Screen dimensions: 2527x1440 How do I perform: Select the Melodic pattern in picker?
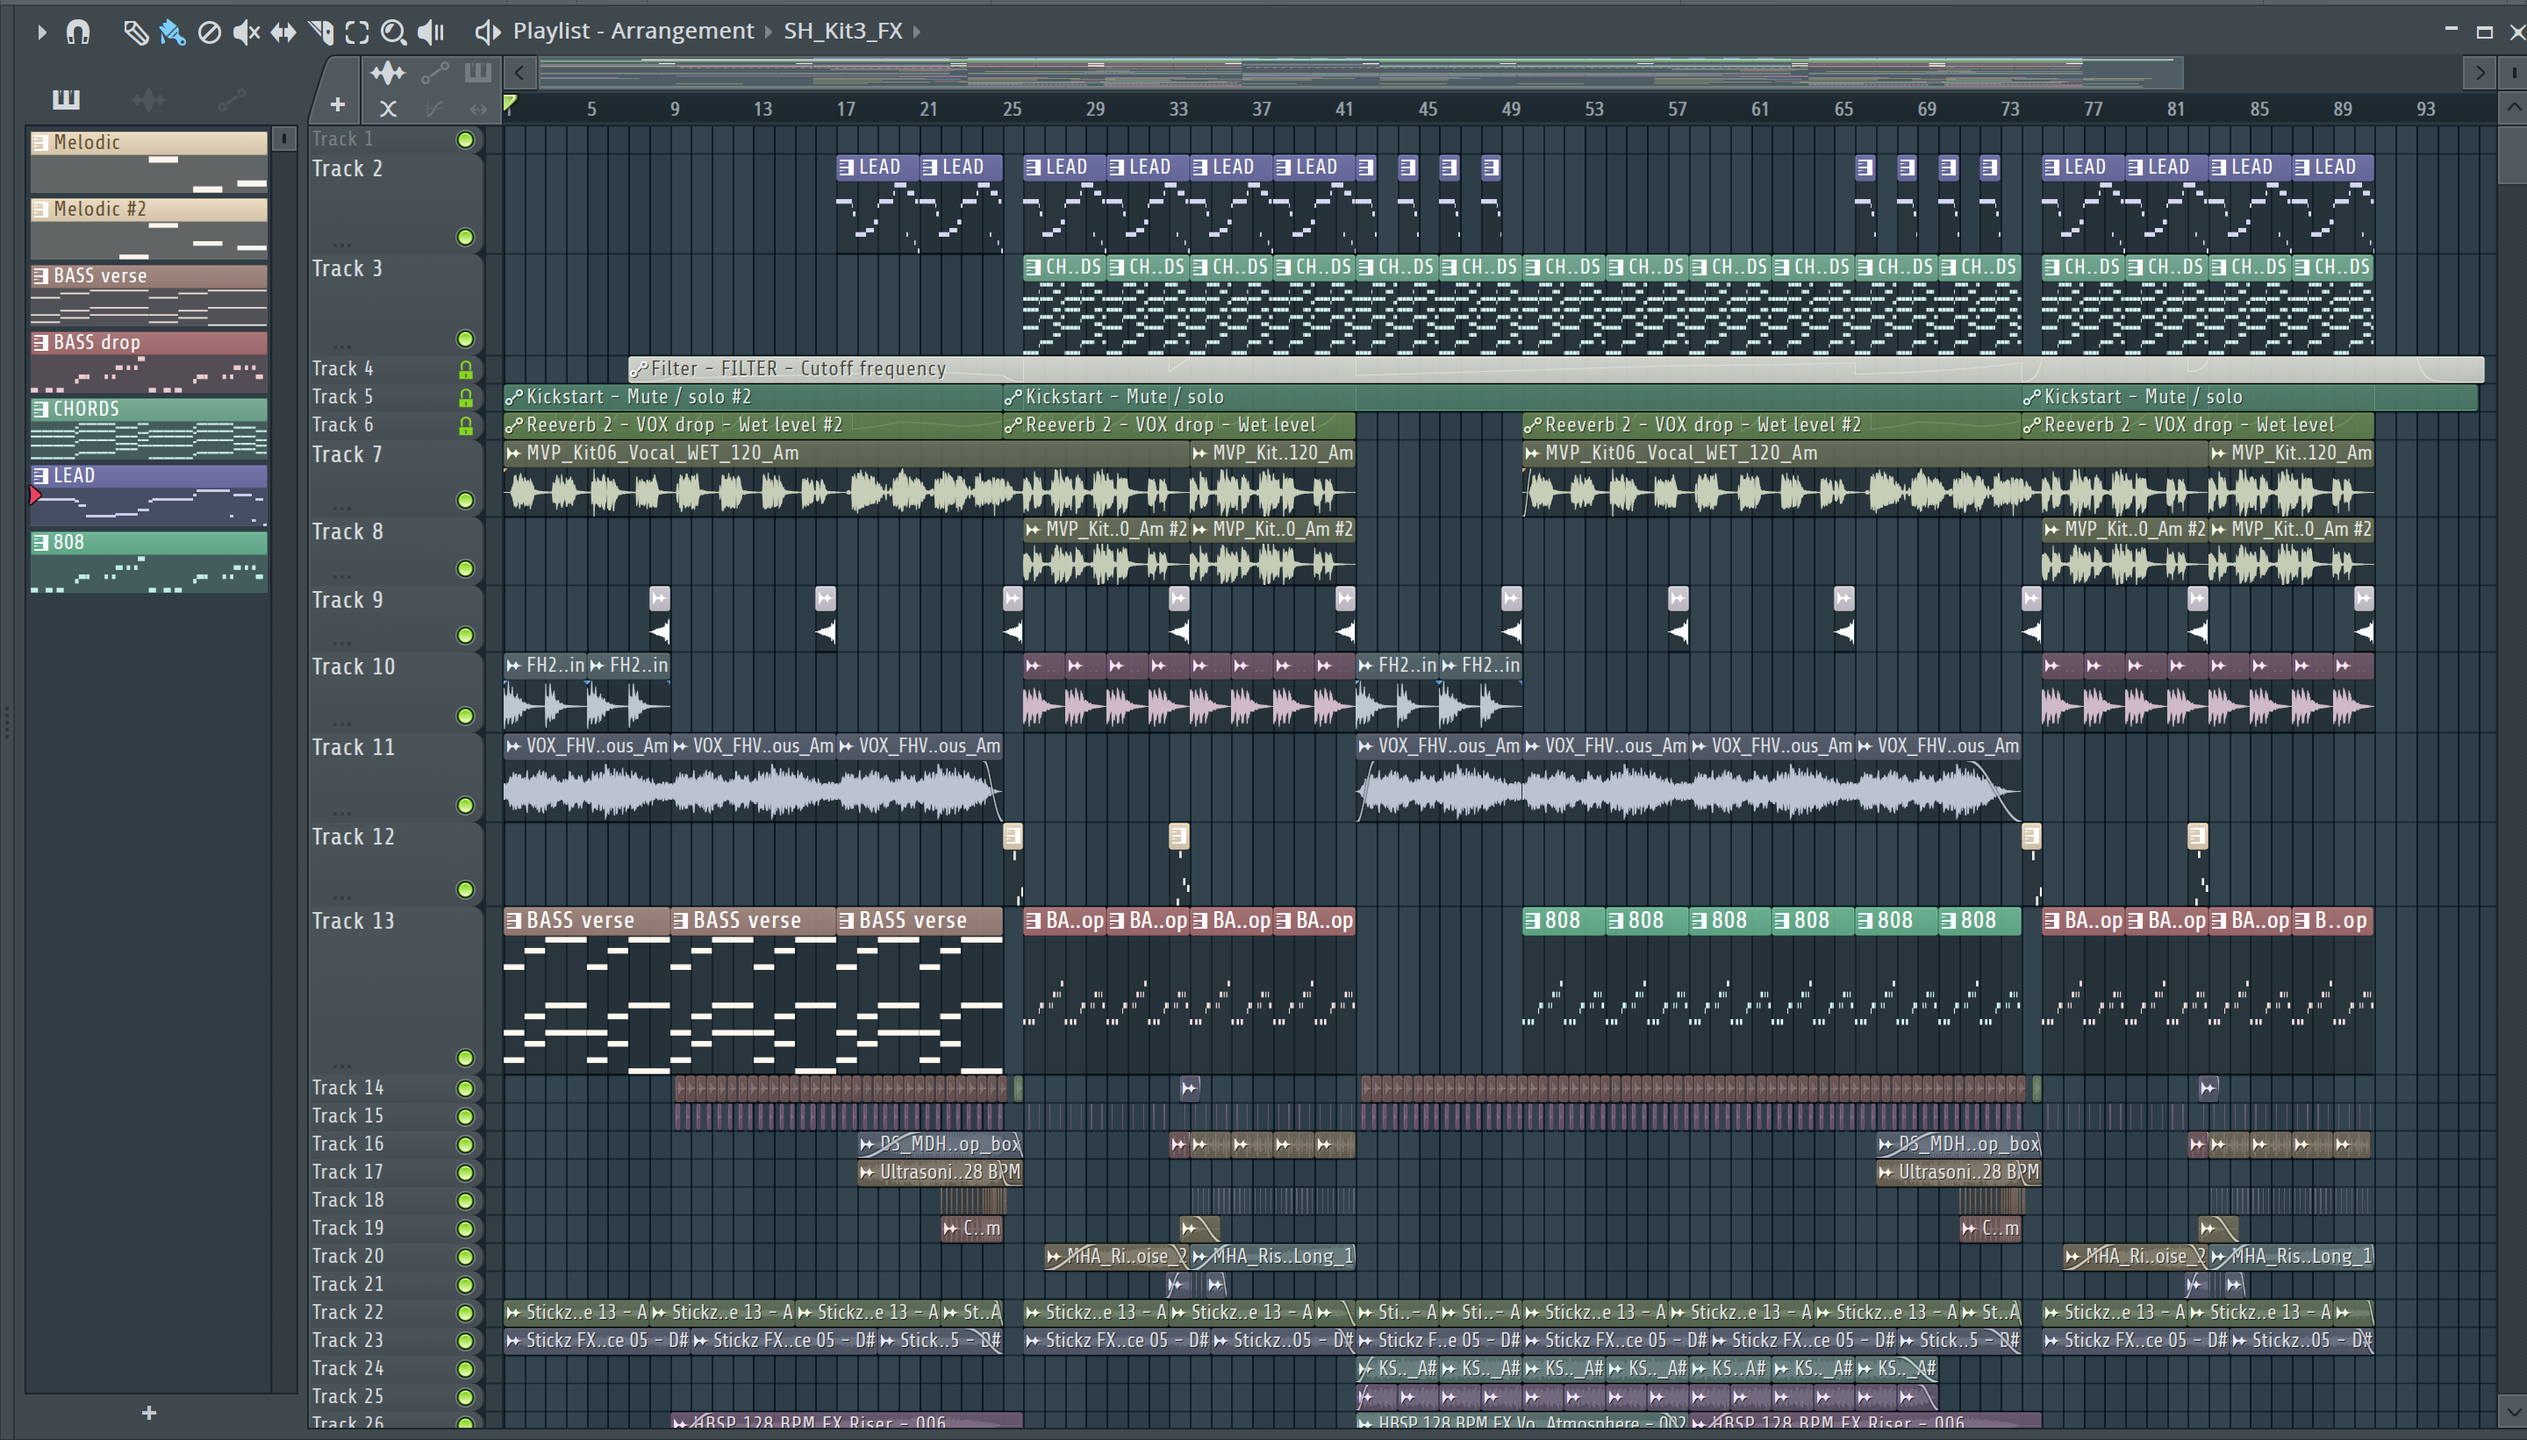[148, 161]
